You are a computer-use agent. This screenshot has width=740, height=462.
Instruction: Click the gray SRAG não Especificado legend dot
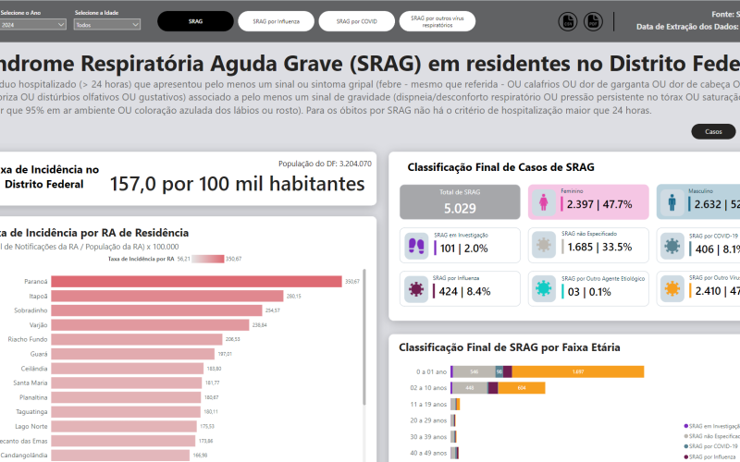tap(685, 436)
